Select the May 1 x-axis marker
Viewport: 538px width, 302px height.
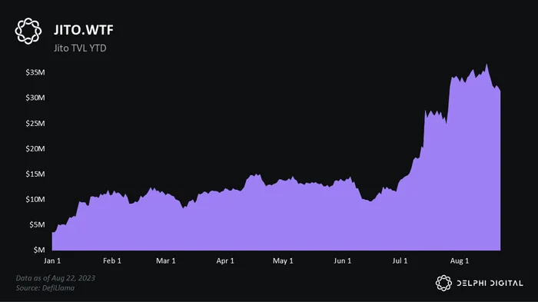click(x=283, y=261)
